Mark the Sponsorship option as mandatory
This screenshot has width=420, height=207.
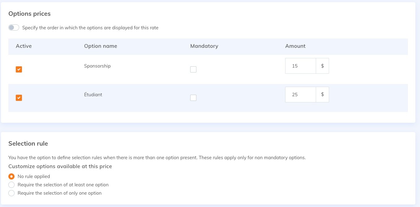point(193,69)
